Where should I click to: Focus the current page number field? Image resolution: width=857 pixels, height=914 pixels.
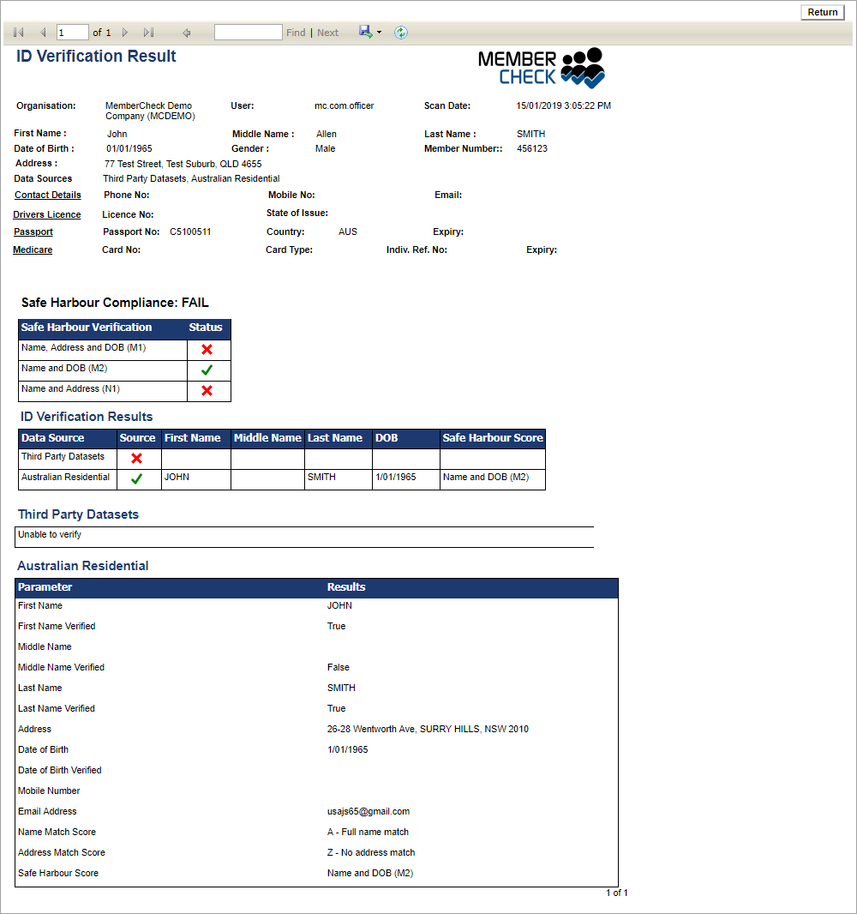pyautogui.click(x=72, y=33)
